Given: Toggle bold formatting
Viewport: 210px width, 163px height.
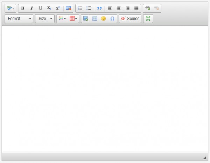Looking at the screenshot, I should pyautogui.click(x=23, y=8).
